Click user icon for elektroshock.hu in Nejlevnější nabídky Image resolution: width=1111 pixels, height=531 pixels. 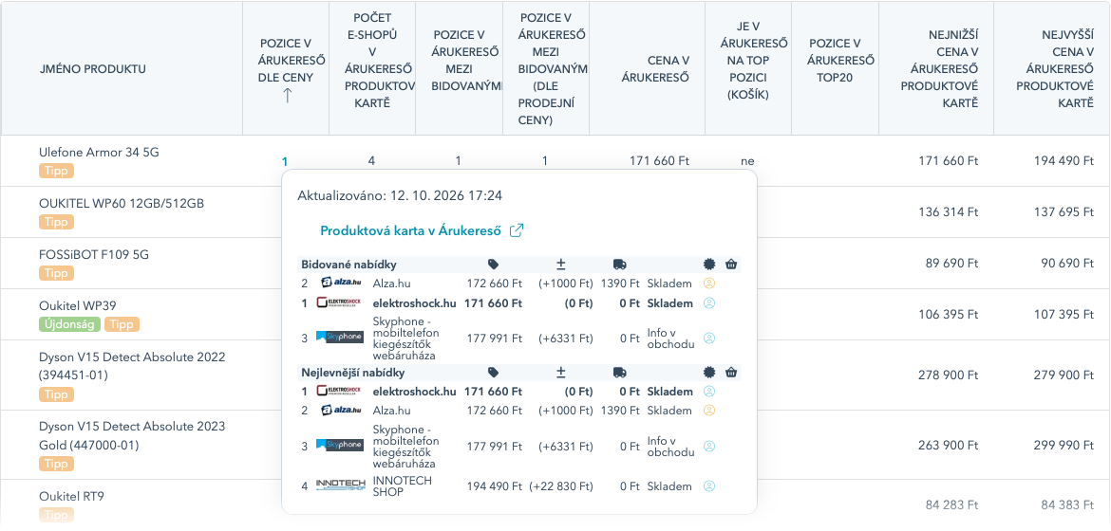click(x=709, y=392)
